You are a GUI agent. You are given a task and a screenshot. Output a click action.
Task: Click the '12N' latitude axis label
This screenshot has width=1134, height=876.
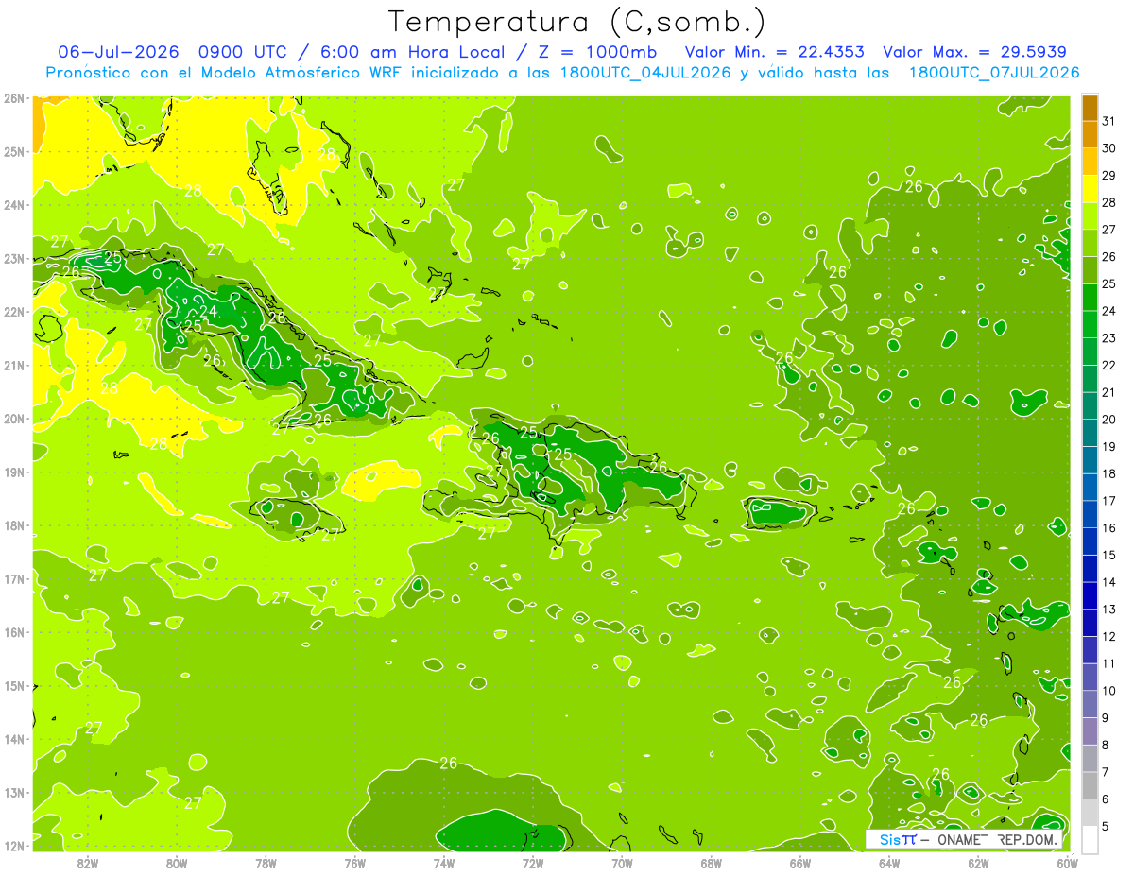[x=13, y=846]
